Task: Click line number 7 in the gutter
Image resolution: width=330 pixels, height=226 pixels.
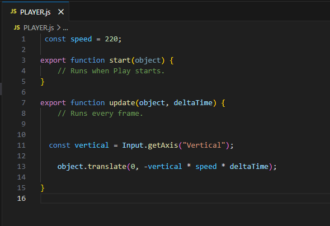Action: pos(23,103)
